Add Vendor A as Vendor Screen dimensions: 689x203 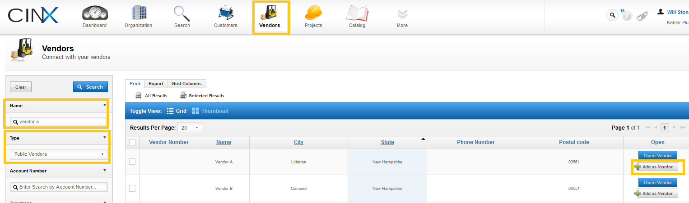pos(656,167)
